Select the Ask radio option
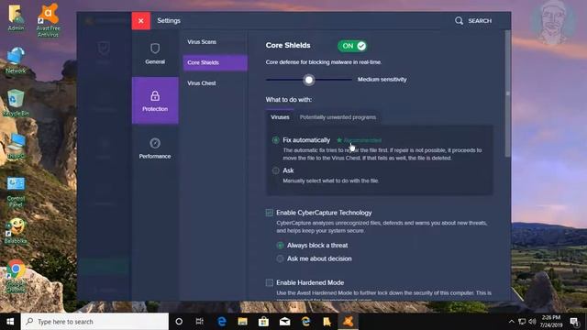 276,170
